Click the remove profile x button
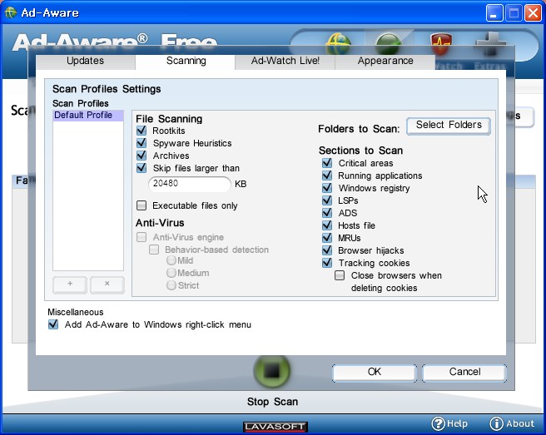Image resolution: width=546 pixels, height=435 pixels. click(107, 284)
